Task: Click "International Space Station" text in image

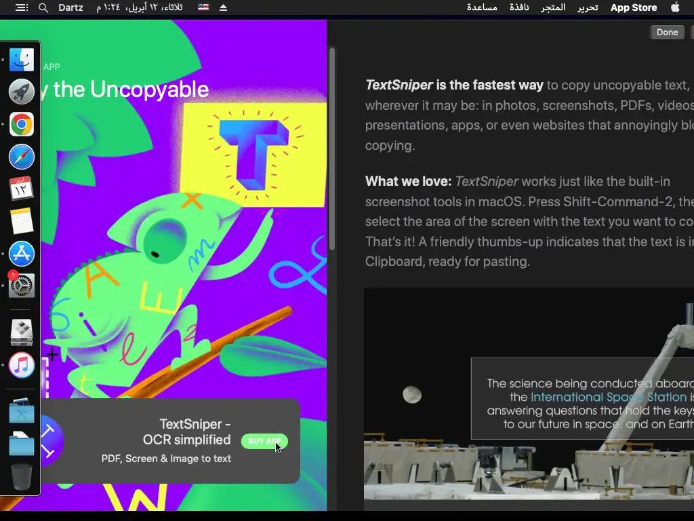Action: (x=609, y=397)
